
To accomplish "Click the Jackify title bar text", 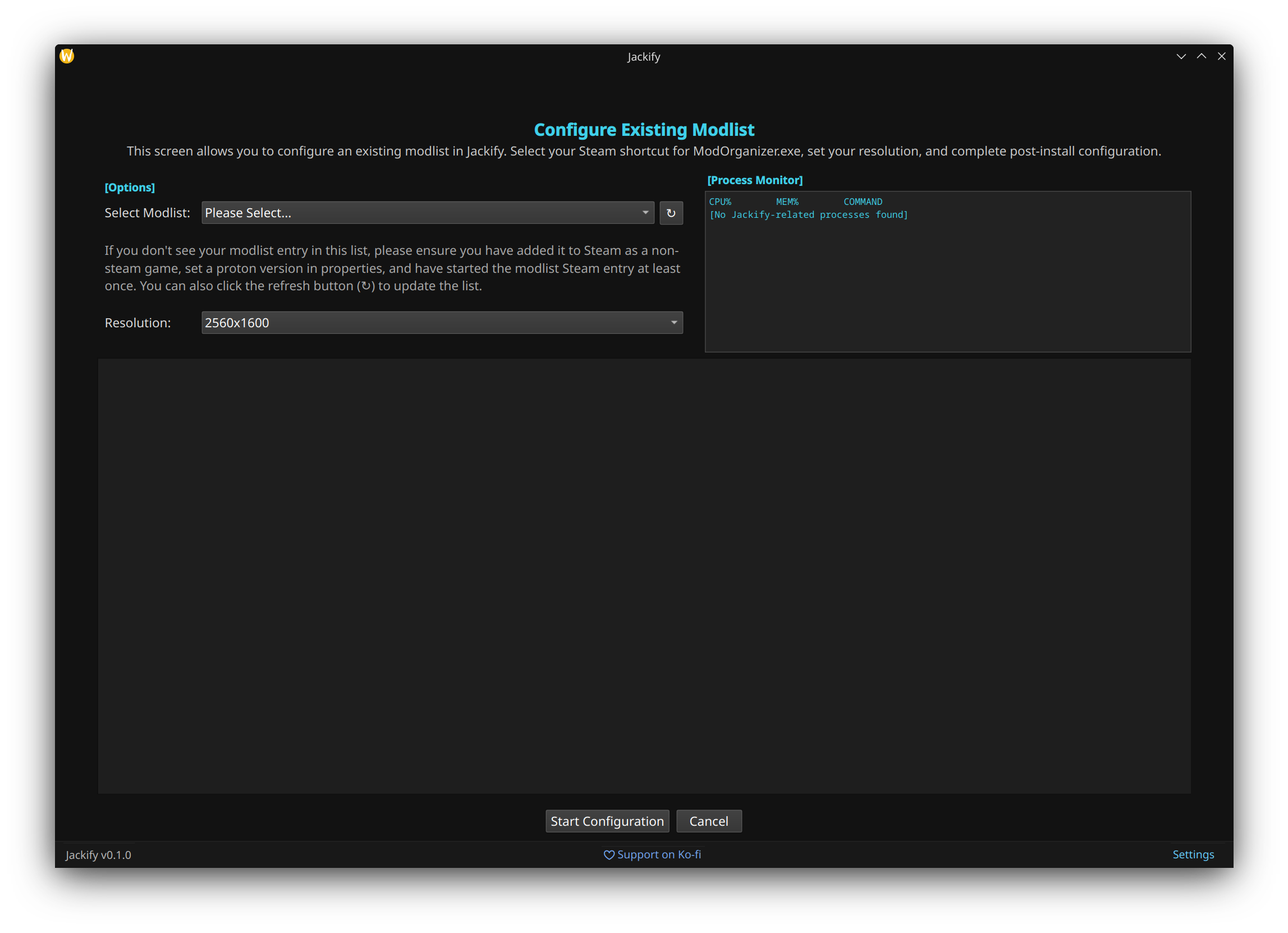I will [643, 57].
